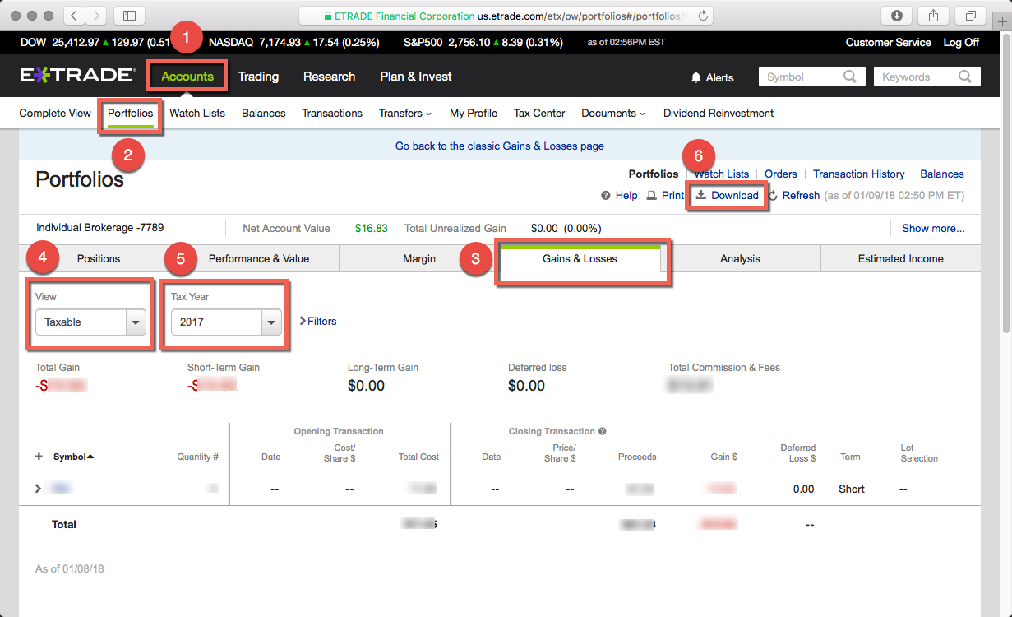Open the Trading main menu
1012x617 pixels.
click(x=258, y=77)
